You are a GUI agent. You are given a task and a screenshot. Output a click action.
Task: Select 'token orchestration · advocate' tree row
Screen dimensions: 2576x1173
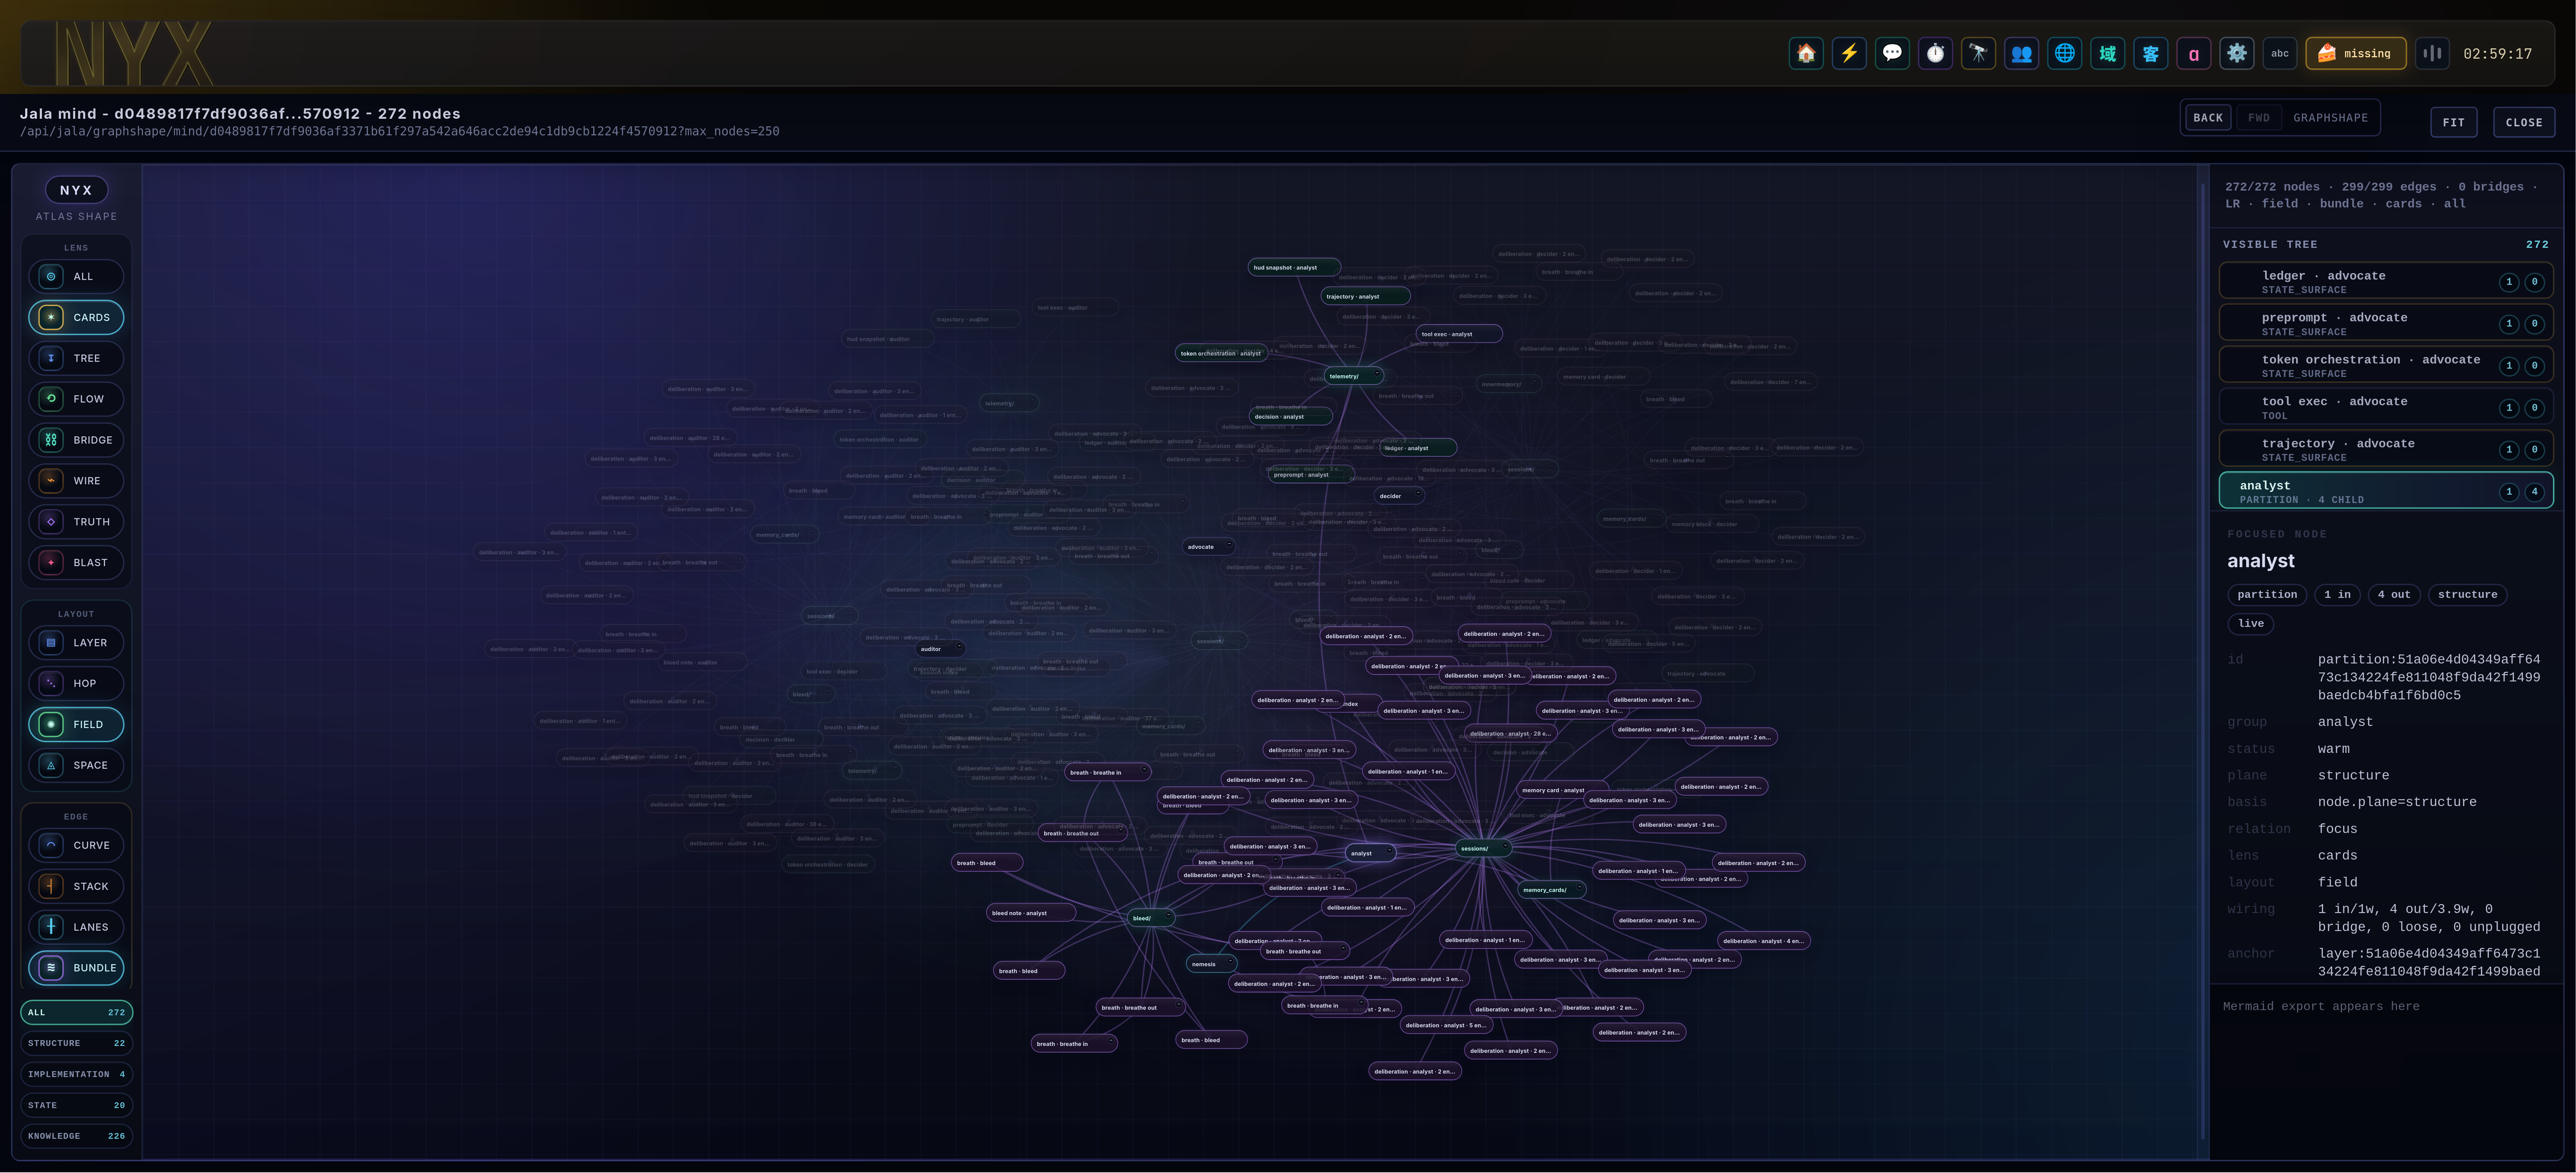pos(2385,365)
